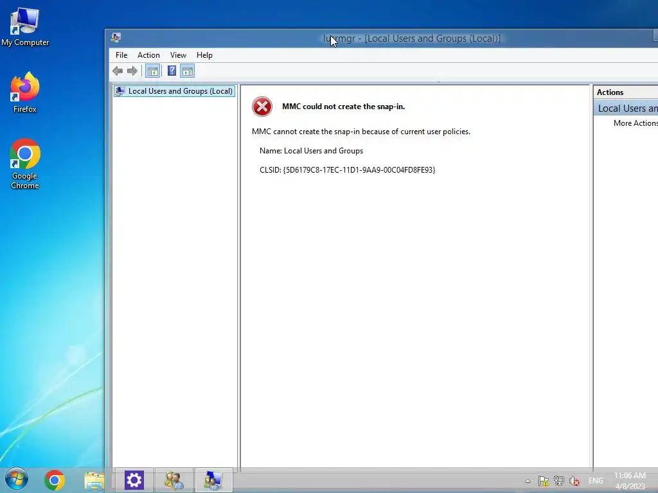Open the Windows Start button
658x493 pixels.
[x=17, y=478]
